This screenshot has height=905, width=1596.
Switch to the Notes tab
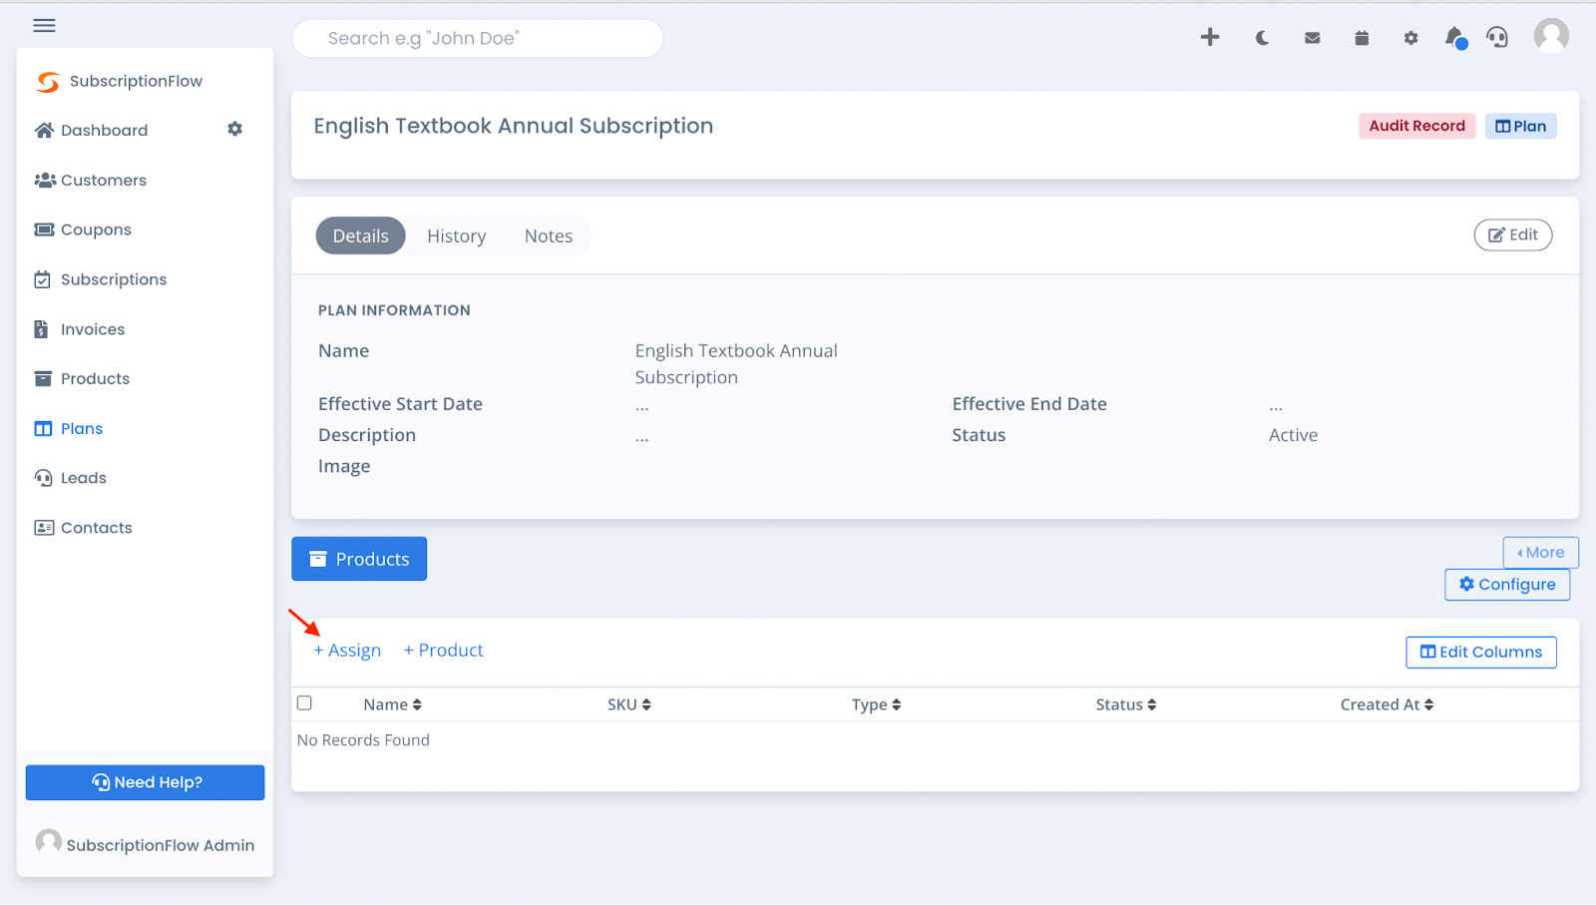point(549,235)
